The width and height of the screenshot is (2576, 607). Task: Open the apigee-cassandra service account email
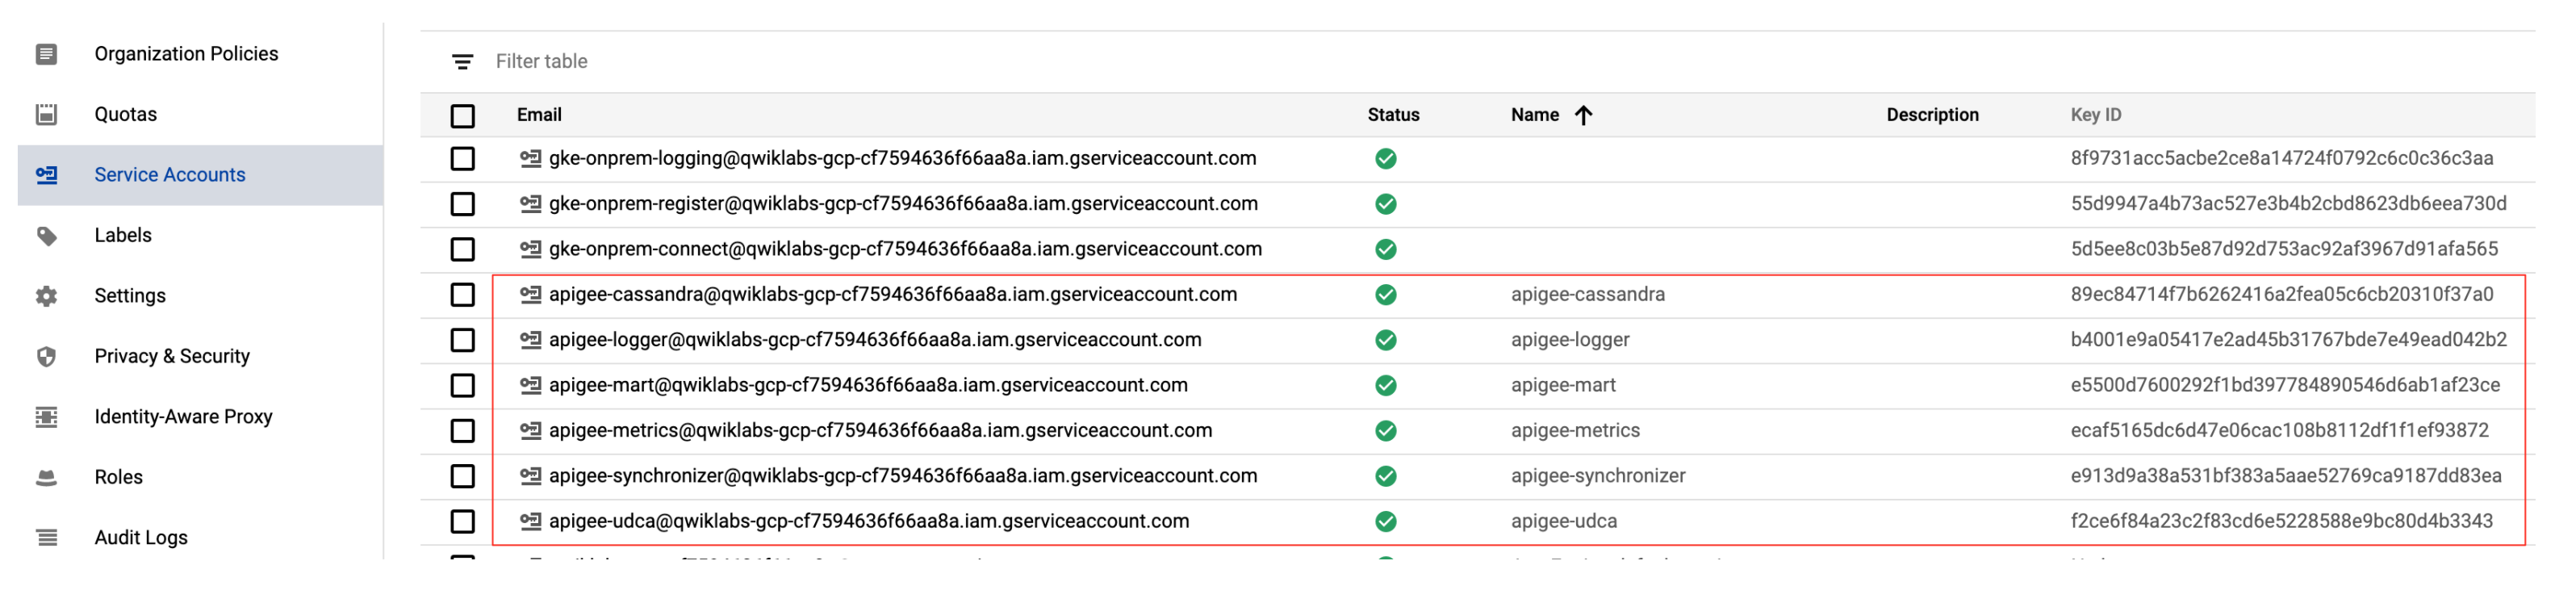point(893,295)
